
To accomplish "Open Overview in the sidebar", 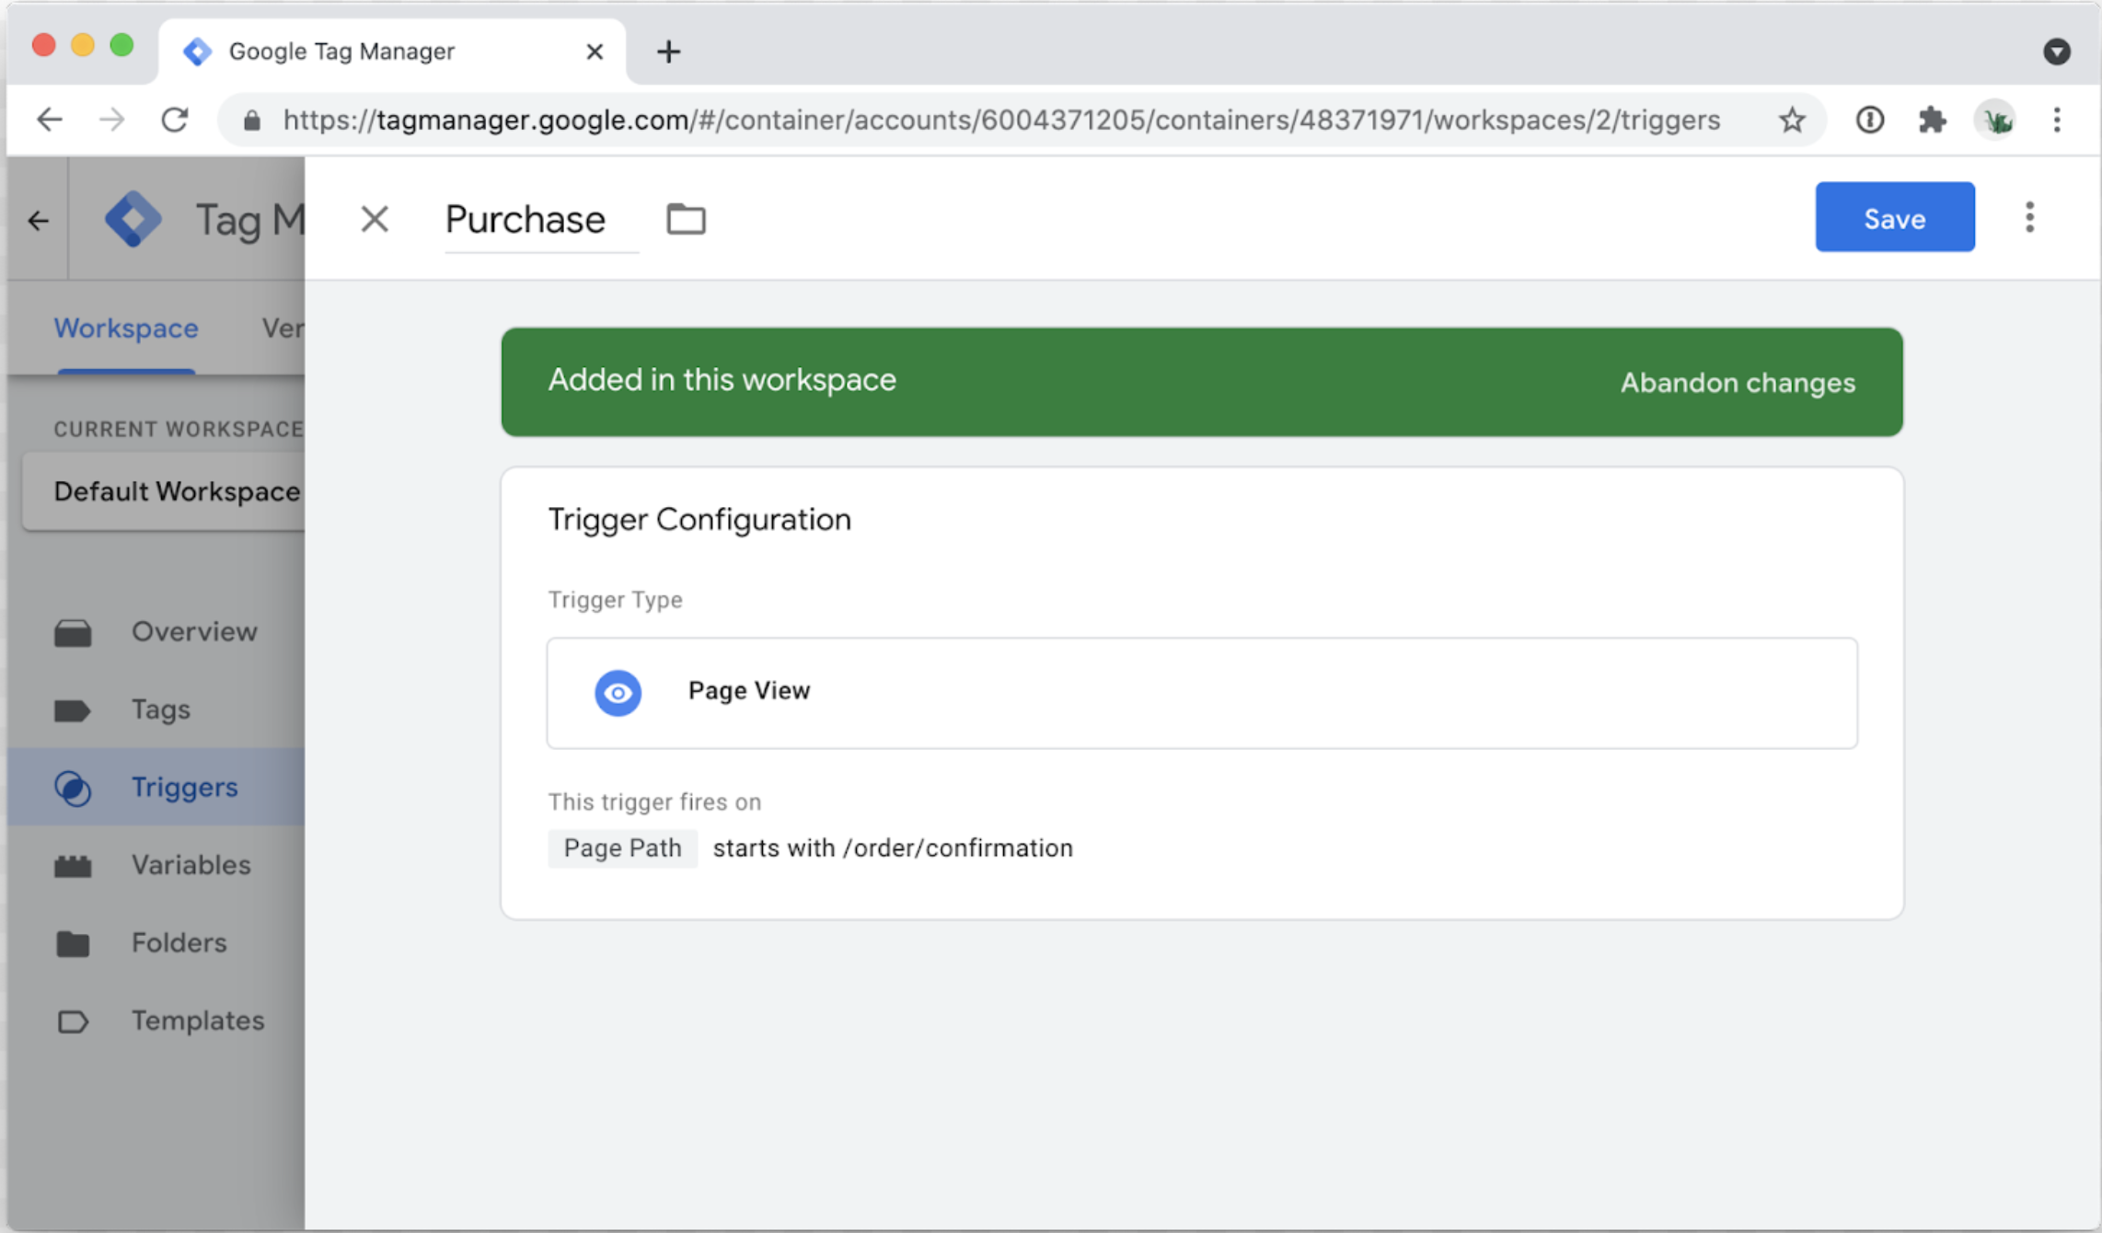I will click(x=156, y=632).
